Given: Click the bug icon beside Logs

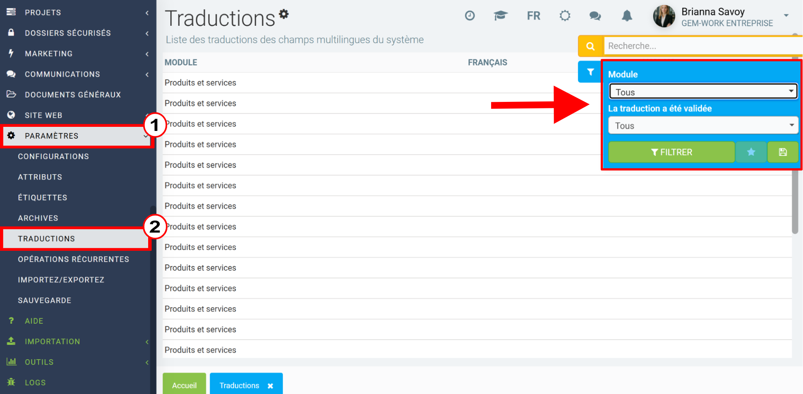Looking at the screenshot, I should tap(11, 382).
